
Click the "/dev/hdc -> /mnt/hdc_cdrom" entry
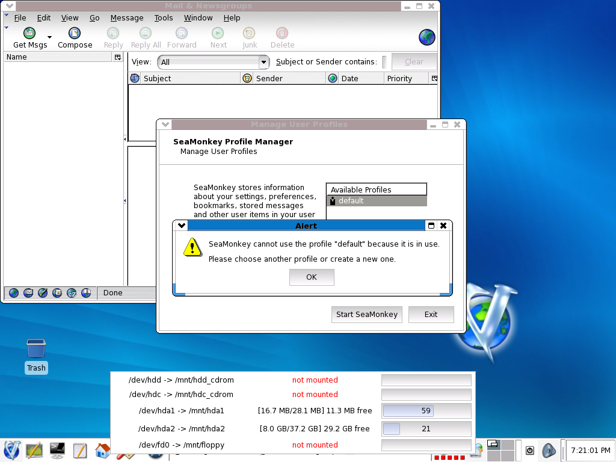coord(181,395)
